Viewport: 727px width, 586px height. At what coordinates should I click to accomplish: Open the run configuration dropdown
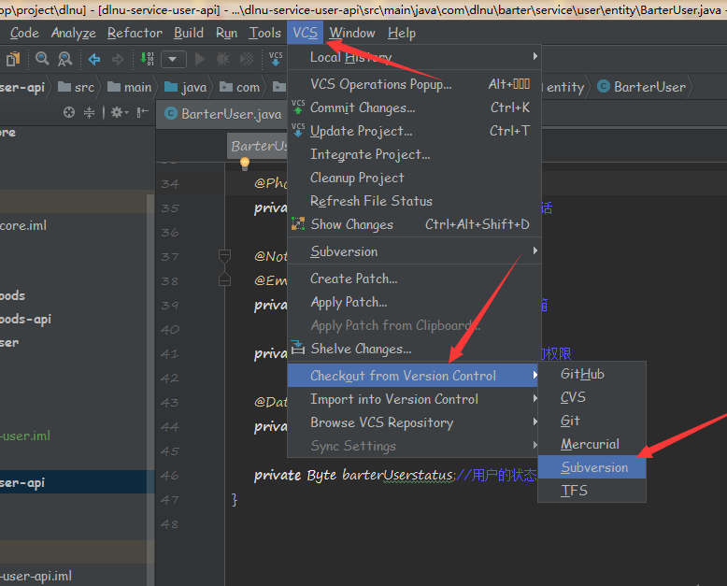pos(174,59)
